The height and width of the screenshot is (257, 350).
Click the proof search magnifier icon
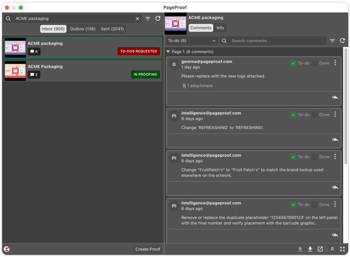pyautogui.click(x=8, y=19)
